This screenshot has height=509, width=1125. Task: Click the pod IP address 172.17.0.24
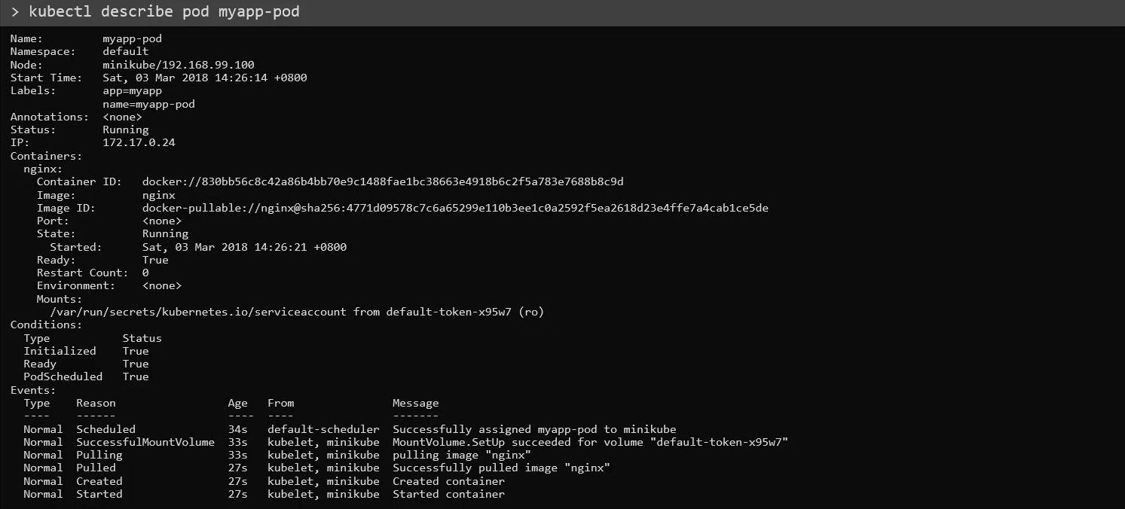[x=139, y=142]
